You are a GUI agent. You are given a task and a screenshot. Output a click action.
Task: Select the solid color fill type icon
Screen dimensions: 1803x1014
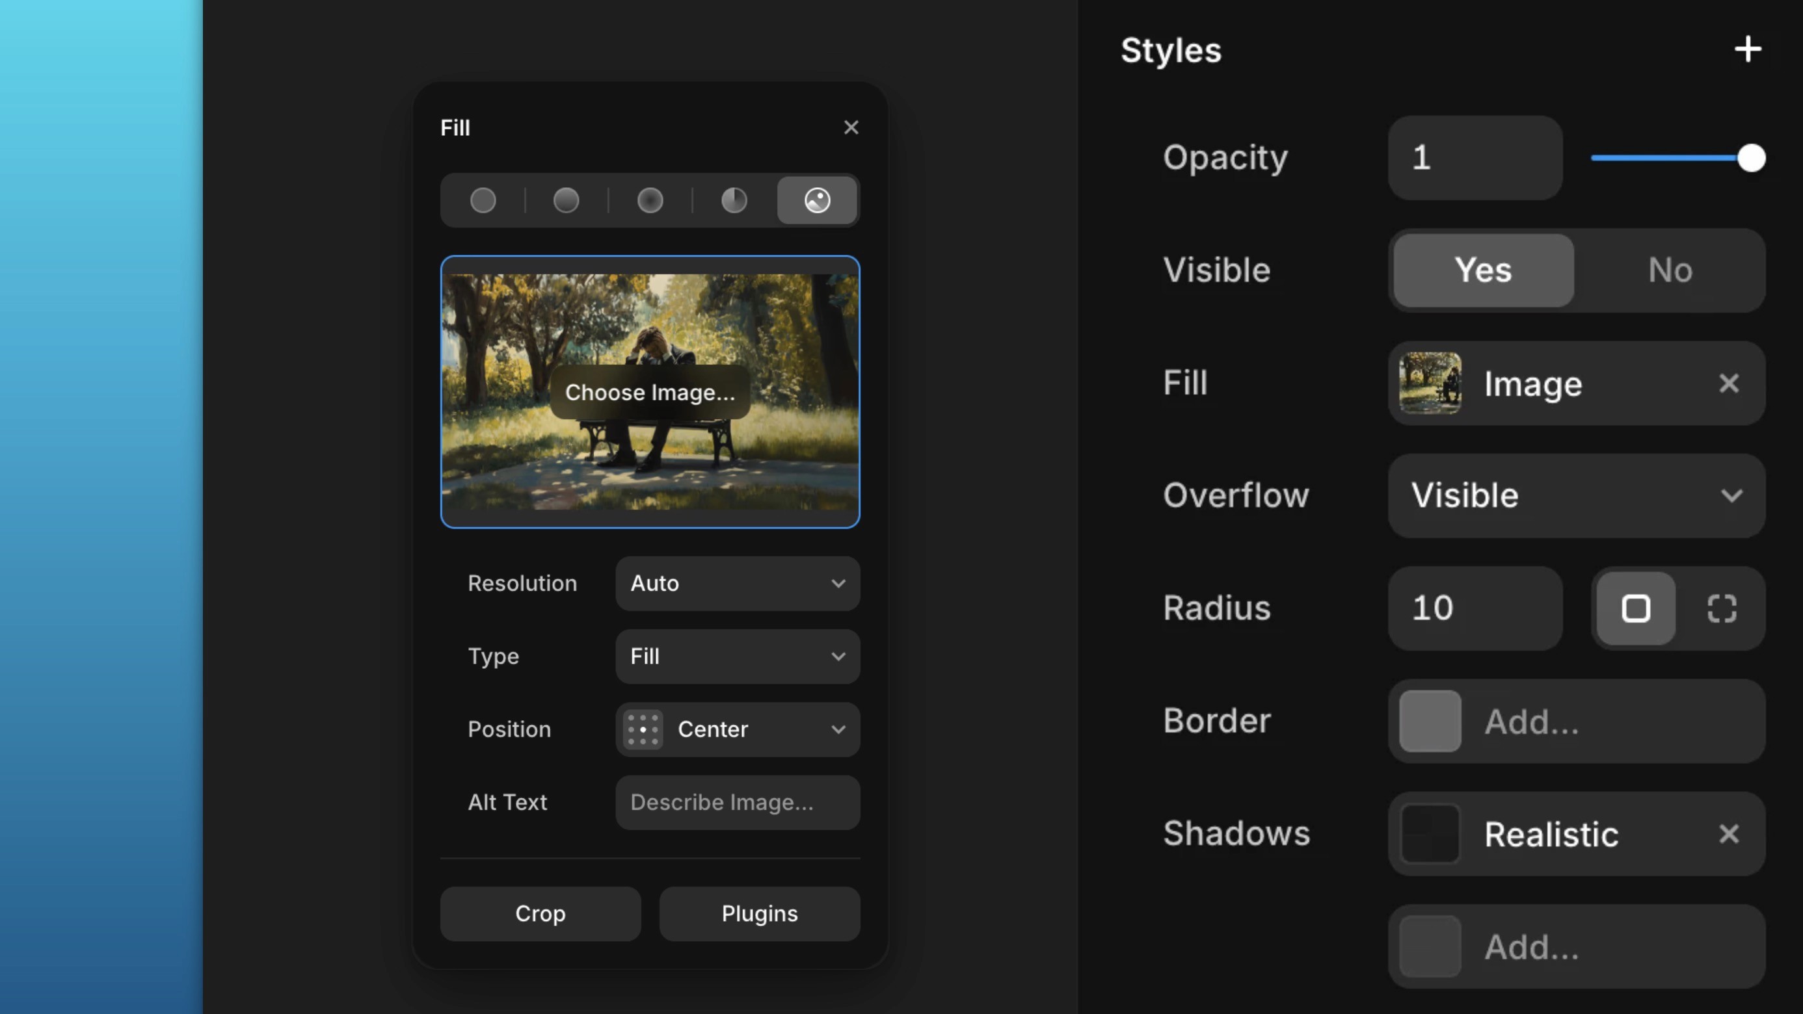tap(483, 201)
